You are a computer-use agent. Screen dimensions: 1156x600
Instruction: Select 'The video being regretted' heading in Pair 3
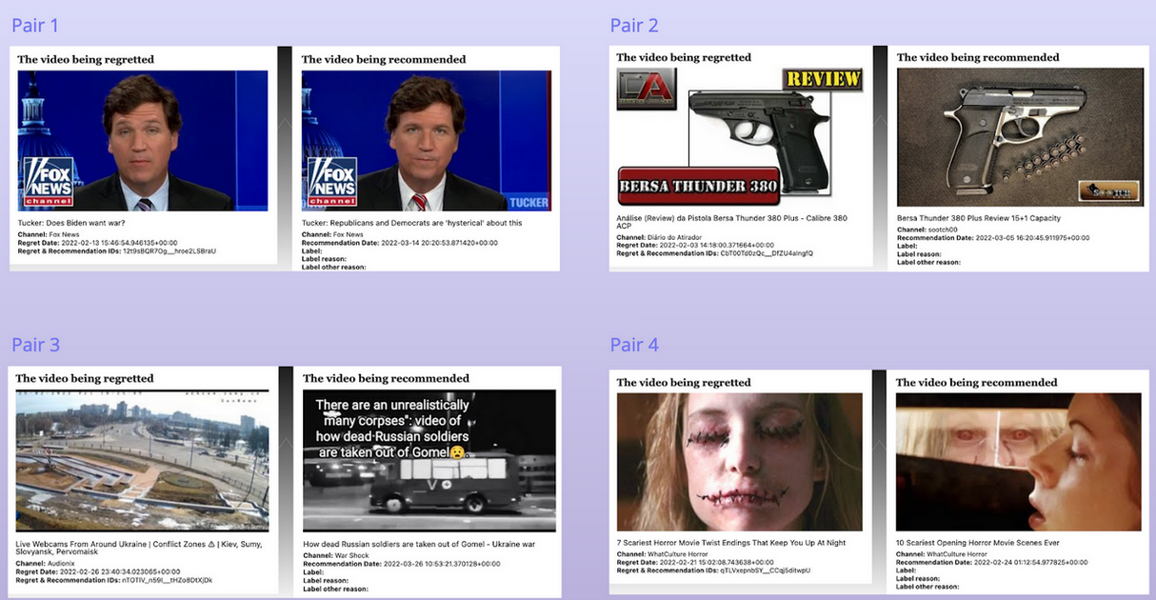pyautogui.click(x=85, y=378)
